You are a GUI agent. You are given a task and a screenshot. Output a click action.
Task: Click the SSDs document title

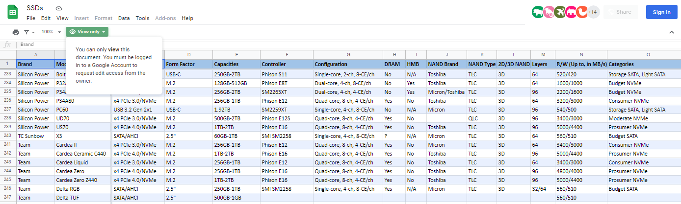point(35,8)
